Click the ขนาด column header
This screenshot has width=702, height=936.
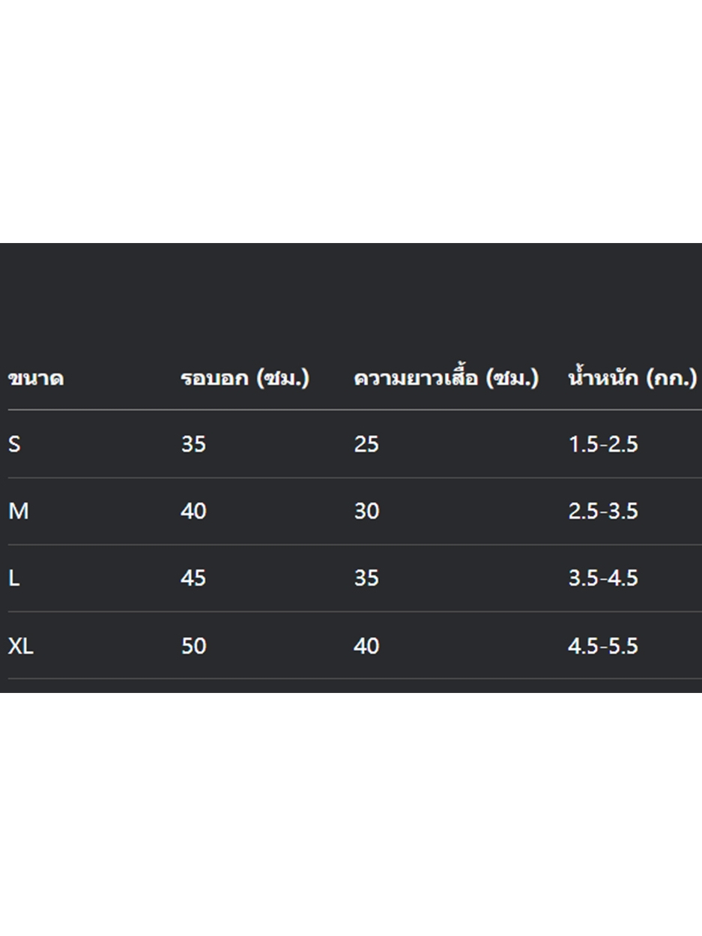[36, 378]
